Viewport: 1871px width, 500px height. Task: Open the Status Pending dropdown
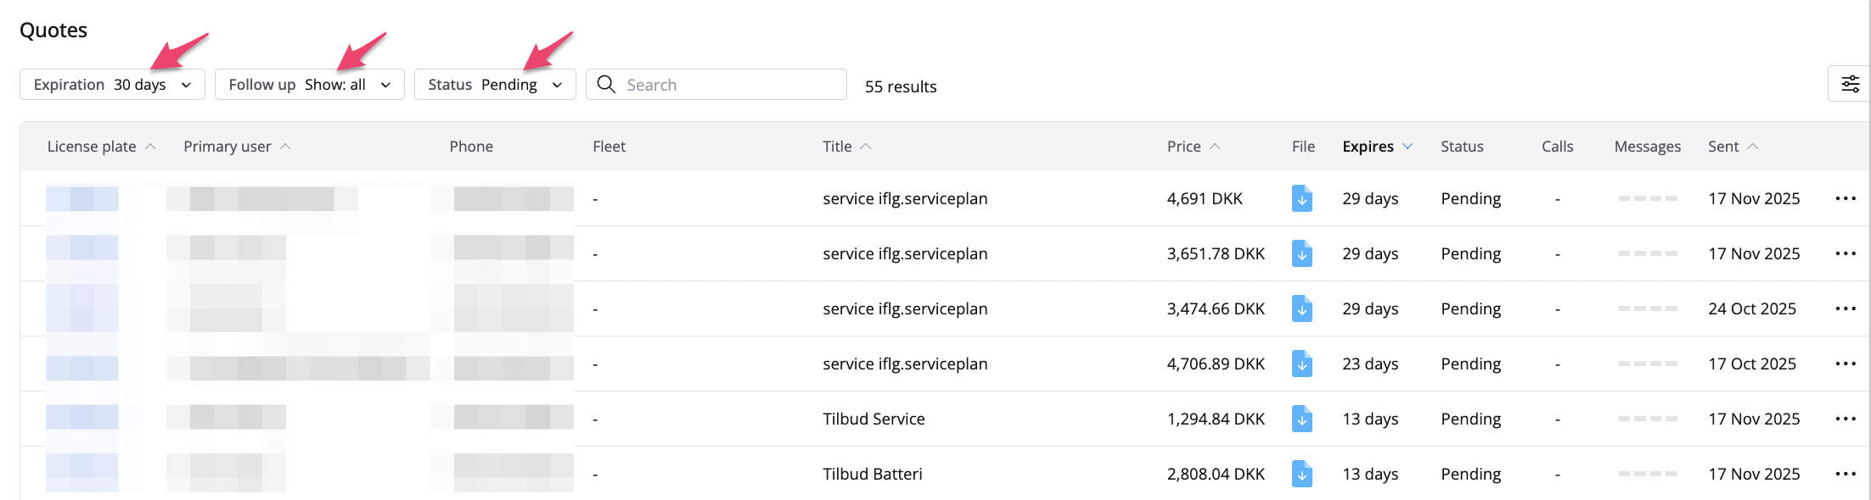[495, 85]
